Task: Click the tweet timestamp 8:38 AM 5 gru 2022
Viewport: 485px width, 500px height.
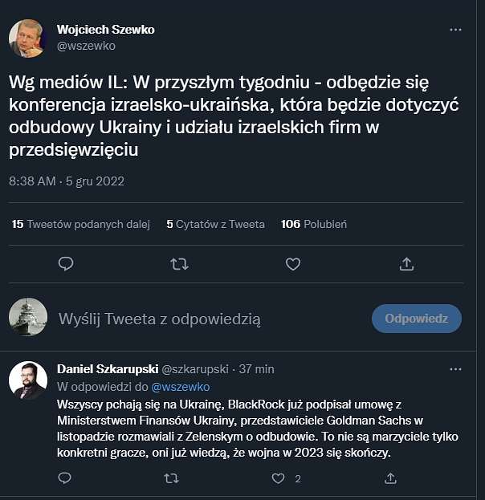Action: click(x=67, y=181)
